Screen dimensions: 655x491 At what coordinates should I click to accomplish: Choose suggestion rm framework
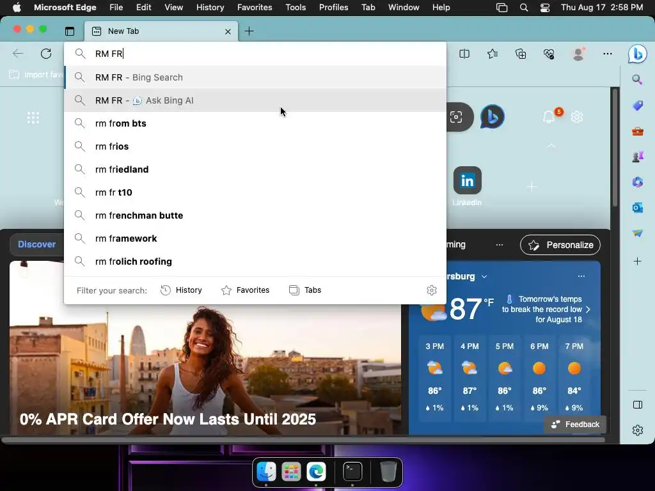pyautogui.click(x=255, y=238)
